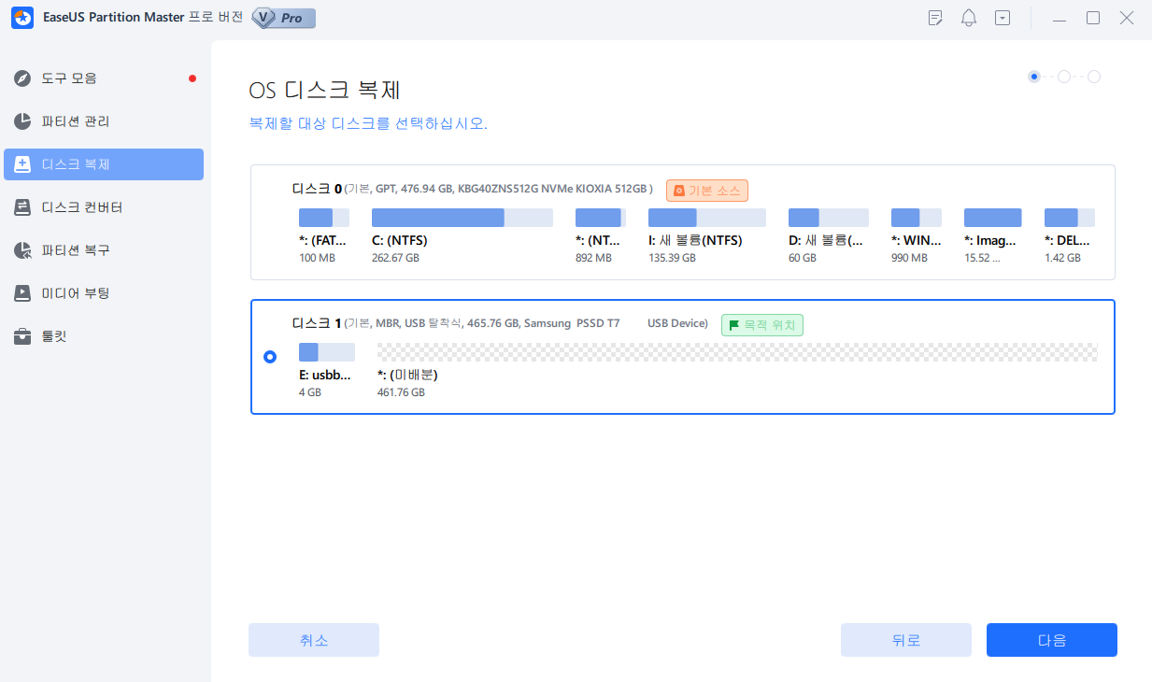This screenshot has height=682, width=1152.
Task: Click the red notification dot beside 도구 모음
Action: (x=192, y=78)
